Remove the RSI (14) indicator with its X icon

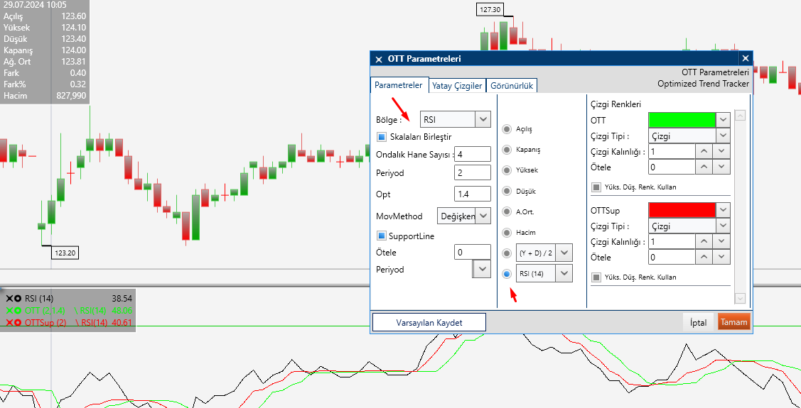point(9,299)
